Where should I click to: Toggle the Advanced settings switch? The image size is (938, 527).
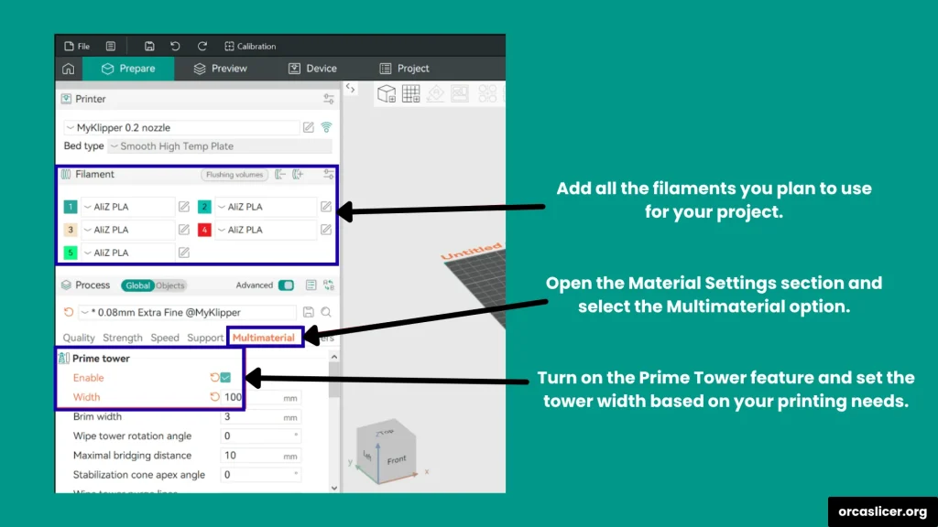tap(286, 285)
